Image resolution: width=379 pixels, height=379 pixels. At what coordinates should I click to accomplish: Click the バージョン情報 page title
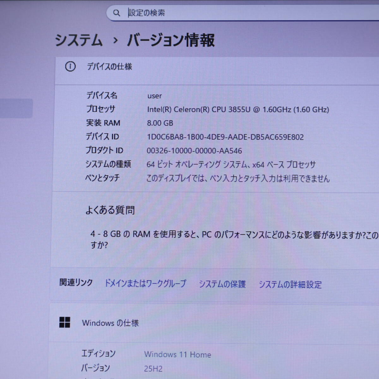pos(171,40)
